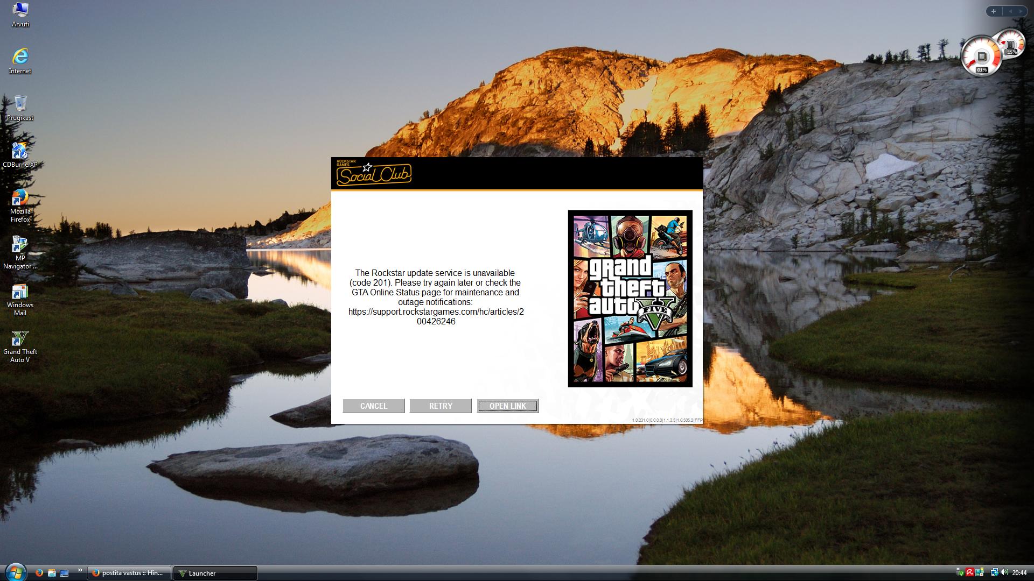Select the CDBurnerXP desktop shortcut

tap(20, 155)
